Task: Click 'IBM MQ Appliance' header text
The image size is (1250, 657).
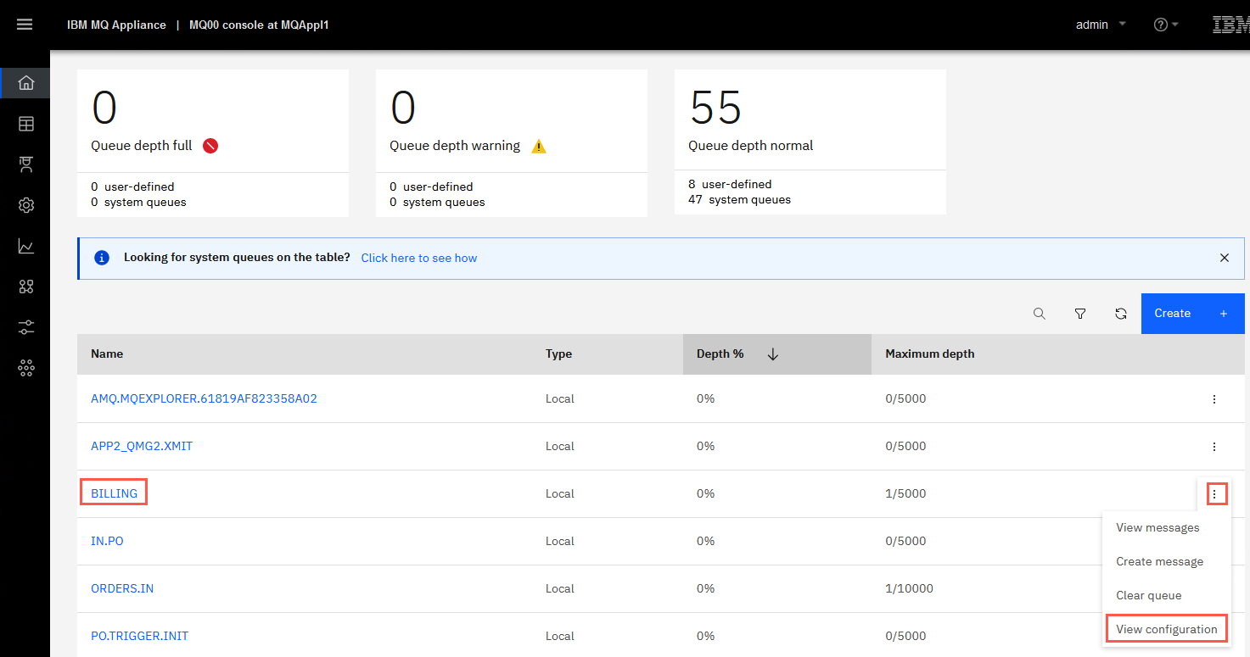Action: click(x=116, y=25)
